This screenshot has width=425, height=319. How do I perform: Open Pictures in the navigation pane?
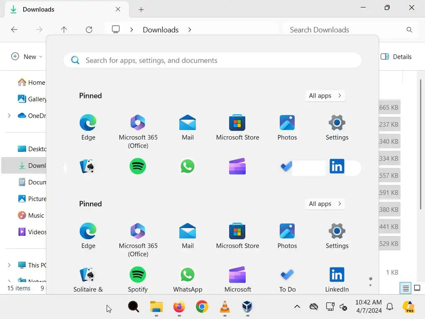[x=32, y=199]
